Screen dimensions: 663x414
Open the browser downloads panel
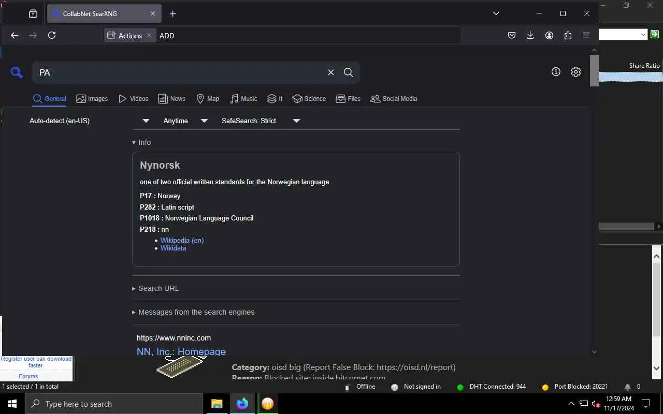pos(530,35)
